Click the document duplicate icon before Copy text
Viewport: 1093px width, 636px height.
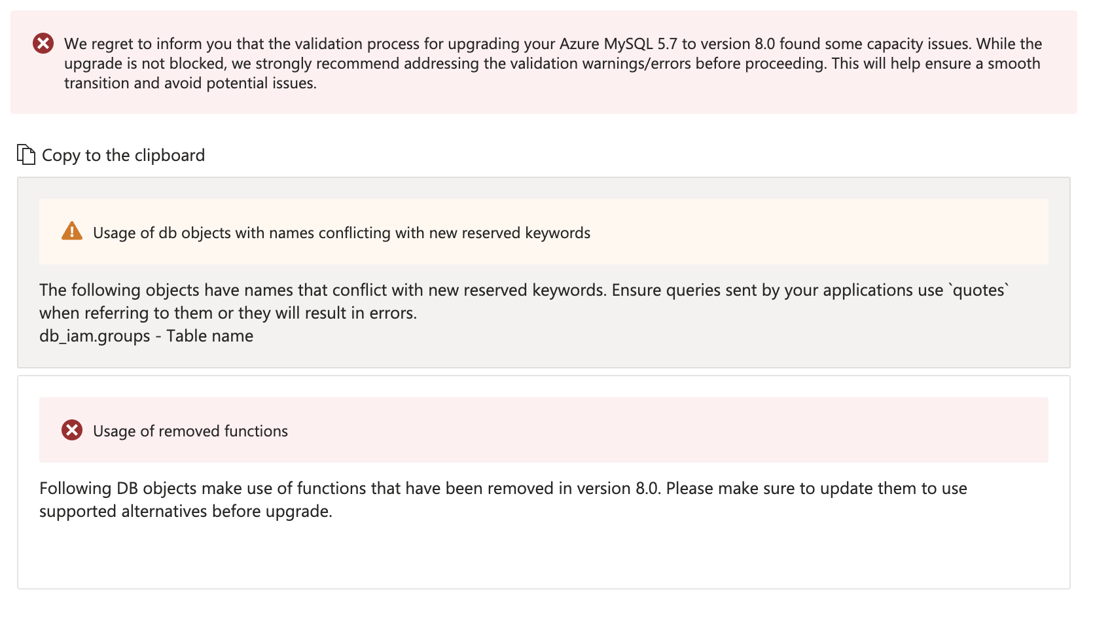point(26,154)
